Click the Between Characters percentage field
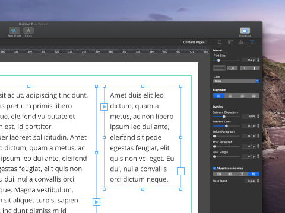Image resolution: width=285 pixels, height=213 pixels. pyautogui.click(x=249, y=117)
